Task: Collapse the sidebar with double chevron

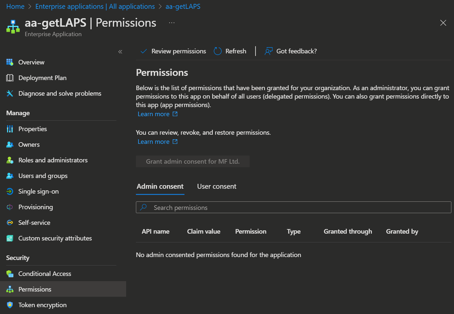Action: 120,52
